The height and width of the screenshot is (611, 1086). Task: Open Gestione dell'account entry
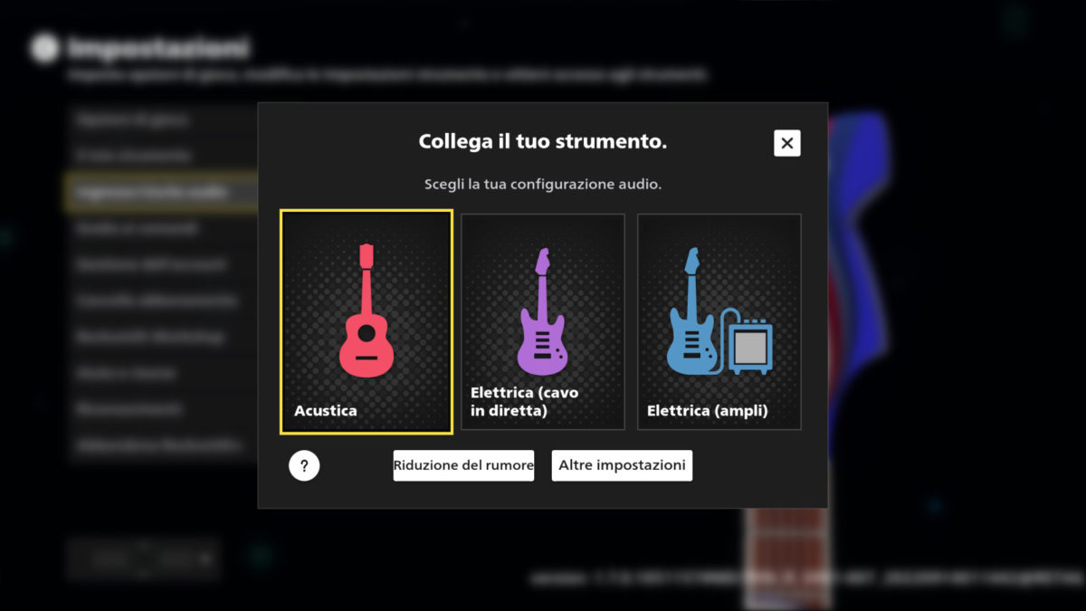[163, 264]
